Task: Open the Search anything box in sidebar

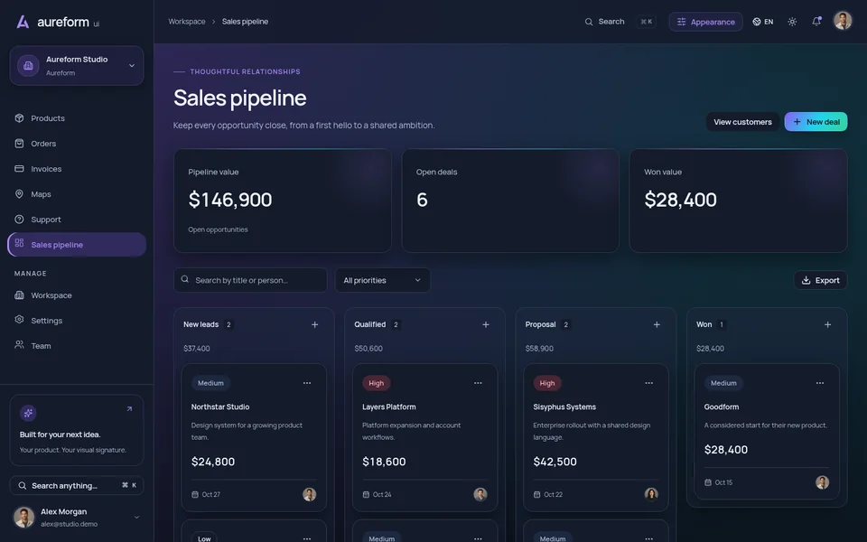Action: pyautogui.click(x=77, y=486)
